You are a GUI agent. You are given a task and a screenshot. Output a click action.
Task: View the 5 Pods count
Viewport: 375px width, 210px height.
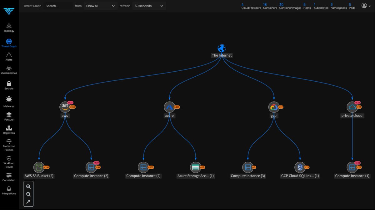352,6
